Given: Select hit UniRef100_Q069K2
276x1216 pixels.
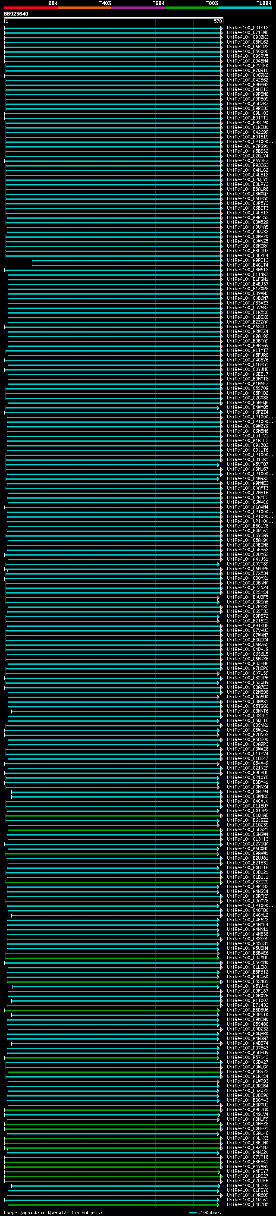Looking at the screenshot, I should click(x=247, y=75).
